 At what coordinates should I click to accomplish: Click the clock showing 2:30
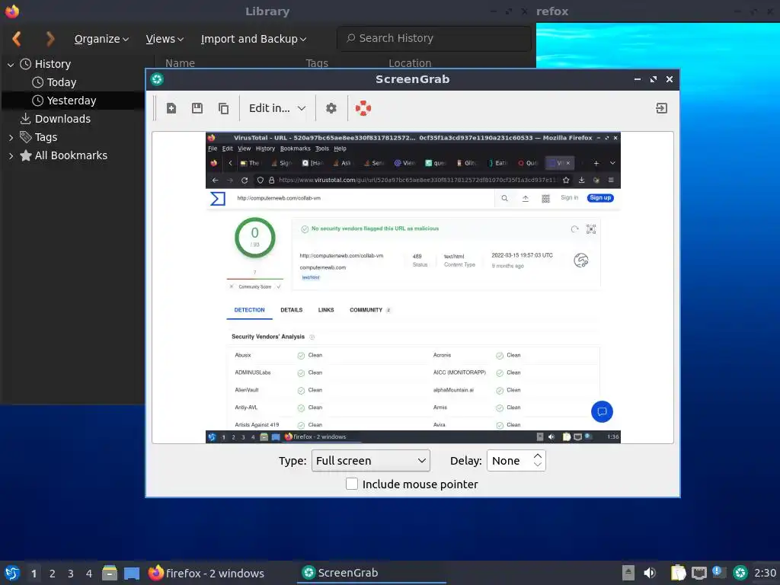pyautogui.click(x=765, y=573)
